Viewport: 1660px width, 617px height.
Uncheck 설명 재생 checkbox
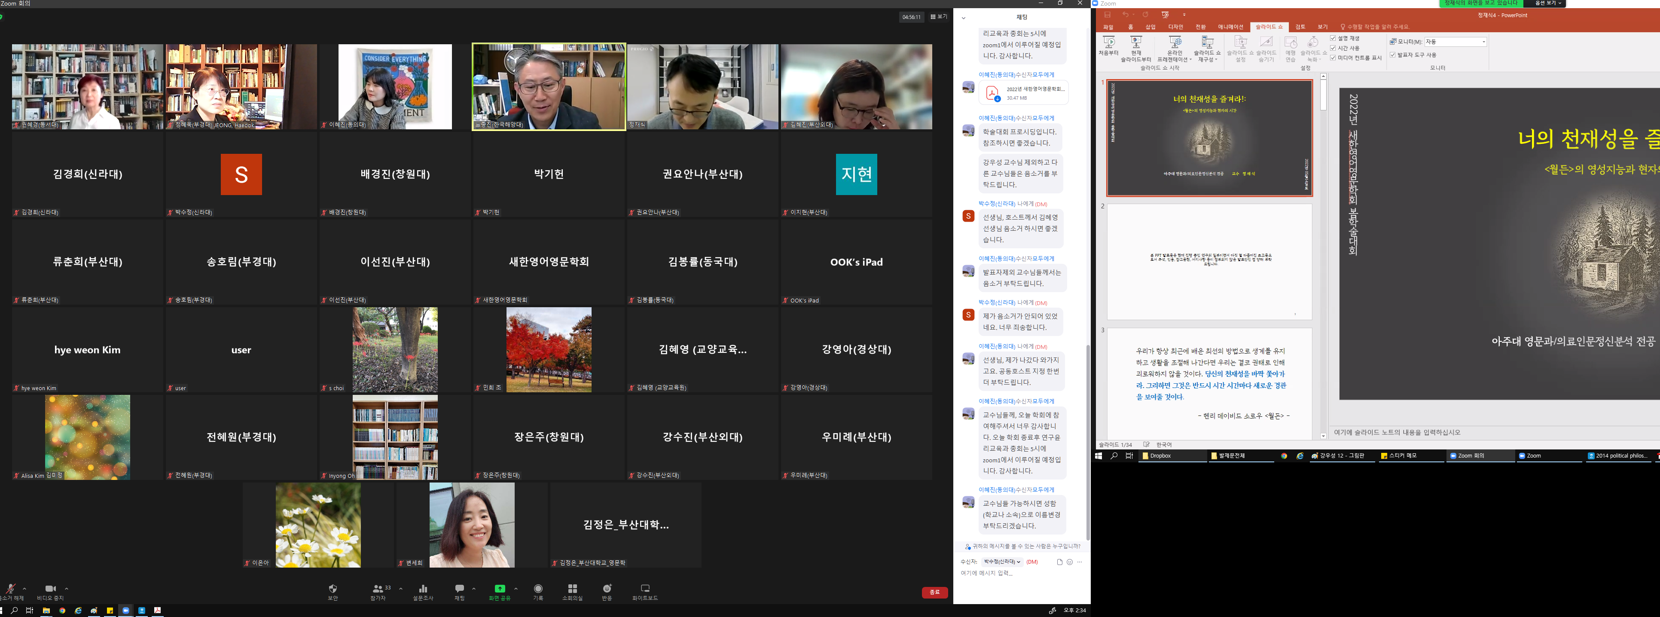tap(1333, 39)
